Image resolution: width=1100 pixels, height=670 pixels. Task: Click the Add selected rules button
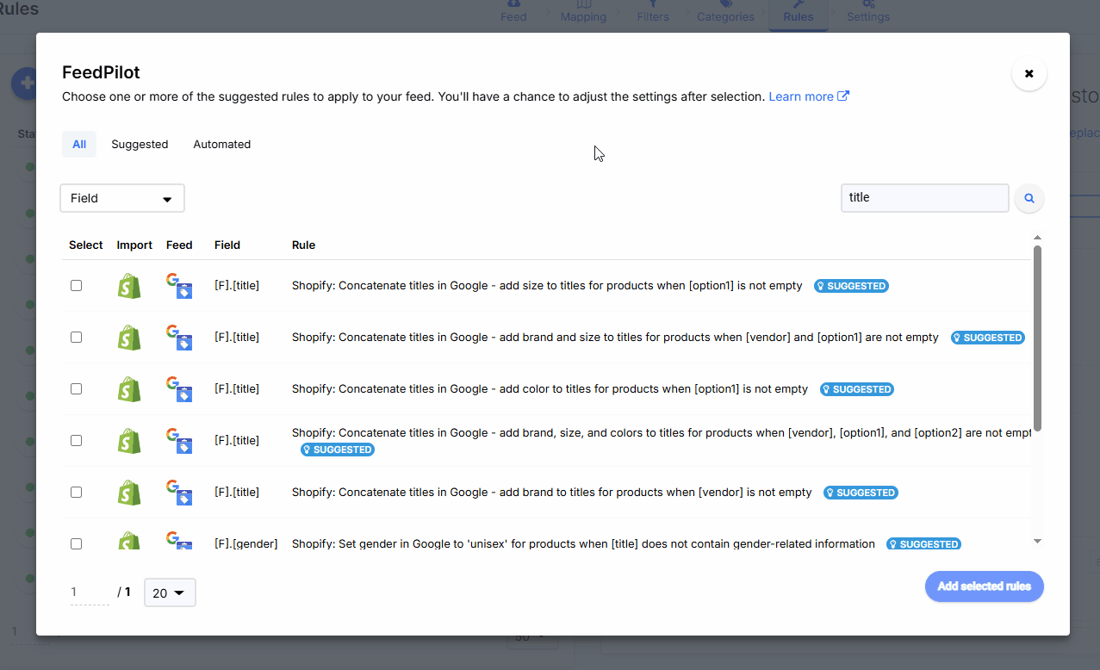[x=984, y=586]
